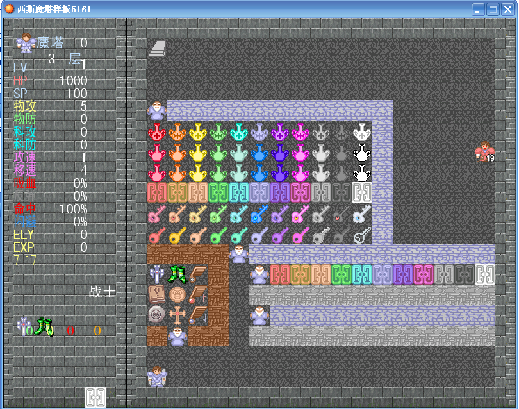Screen dimensions: 519x409
Task: Click the boots icon in the status panel
Action: point(45,326)
